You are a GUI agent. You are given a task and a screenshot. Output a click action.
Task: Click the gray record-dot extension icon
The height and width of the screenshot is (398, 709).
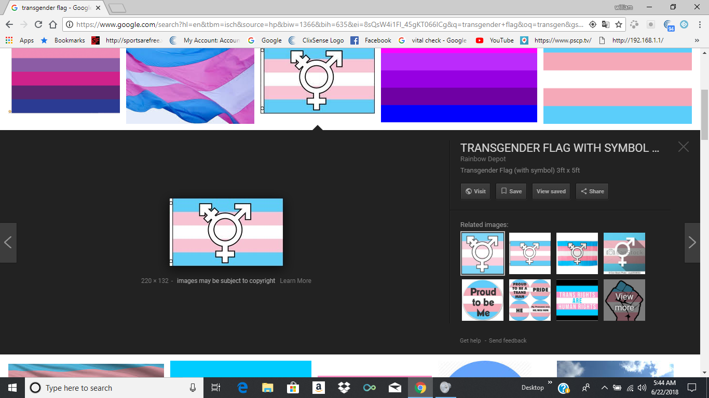[x=651, y=24]
